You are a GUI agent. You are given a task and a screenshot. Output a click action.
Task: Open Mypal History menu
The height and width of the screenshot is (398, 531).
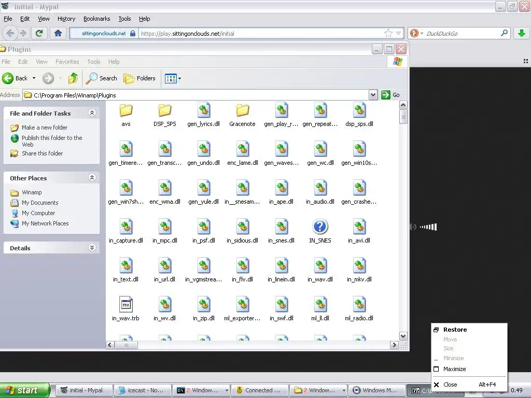pyautogui.click(x=66, y=19)
